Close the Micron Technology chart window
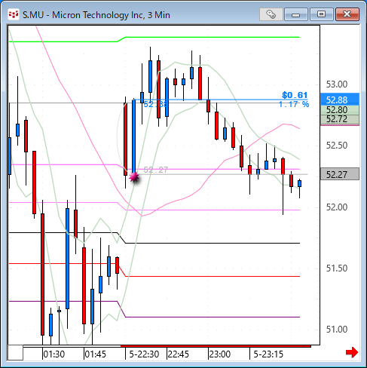 click(347, 14)
